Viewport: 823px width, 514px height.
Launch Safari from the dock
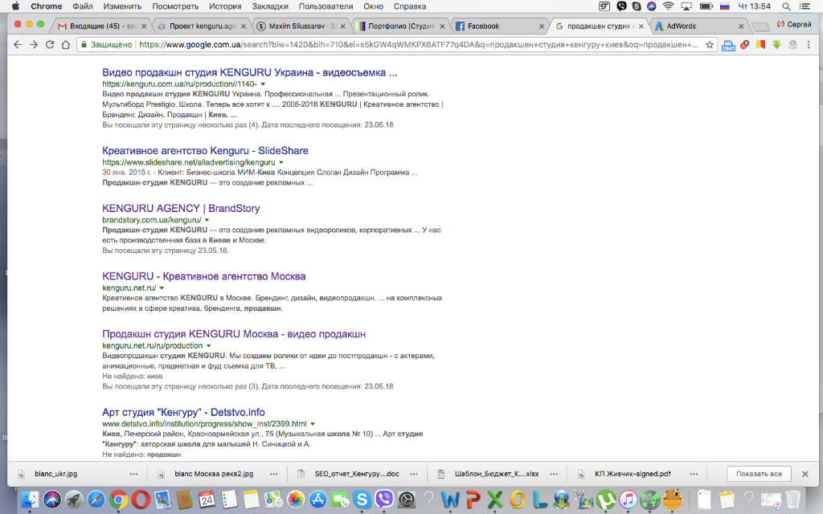click(96, 500)
